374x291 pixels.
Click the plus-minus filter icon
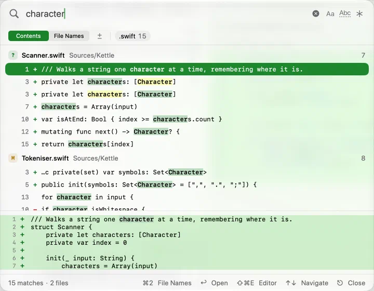pyautogui.click(x=100, y=36)
